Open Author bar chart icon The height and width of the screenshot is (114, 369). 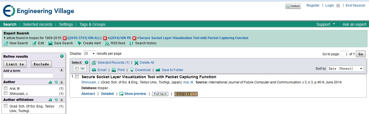coord(50,82)
